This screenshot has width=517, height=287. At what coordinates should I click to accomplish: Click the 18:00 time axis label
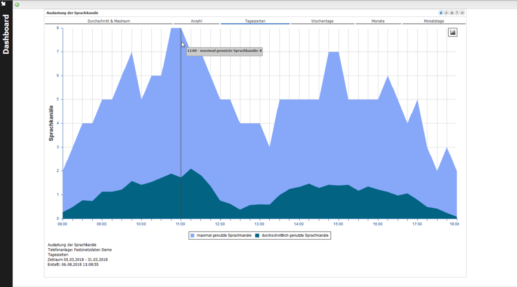pyautogui.click(x=454, y=224)
